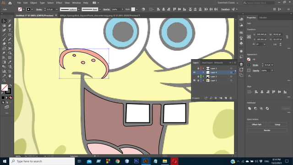
Task: Select the Eyedropper tool
Action: click(x=10, y=62)
